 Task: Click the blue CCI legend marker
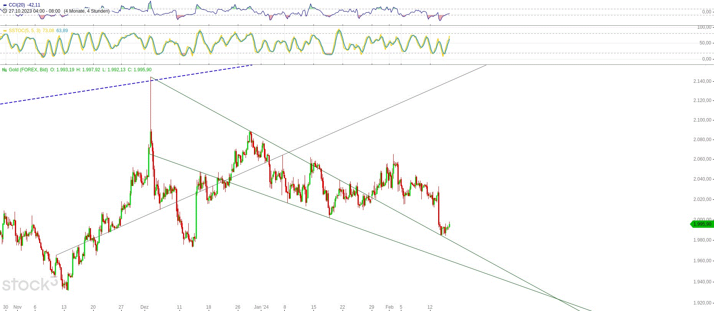(5, 5)
